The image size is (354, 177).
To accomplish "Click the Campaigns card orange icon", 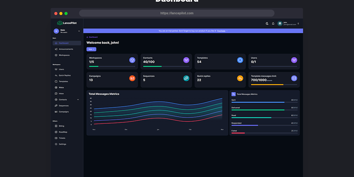I will pos(132,78).
